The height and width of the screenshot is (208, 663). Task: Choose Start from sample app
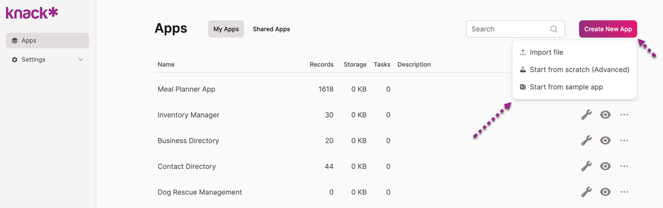(566, 87)
